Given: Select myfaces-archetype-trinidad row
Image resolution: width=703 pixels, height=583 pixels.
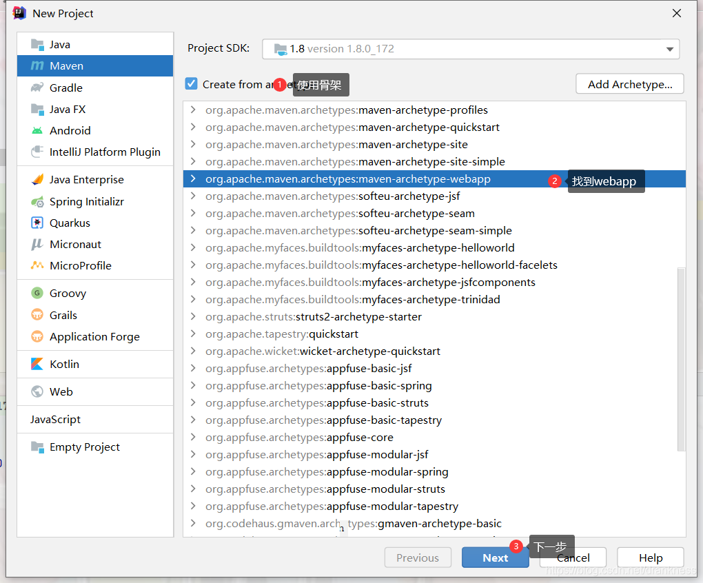Looking at the screenshot, I should click(x=434, y=299).
